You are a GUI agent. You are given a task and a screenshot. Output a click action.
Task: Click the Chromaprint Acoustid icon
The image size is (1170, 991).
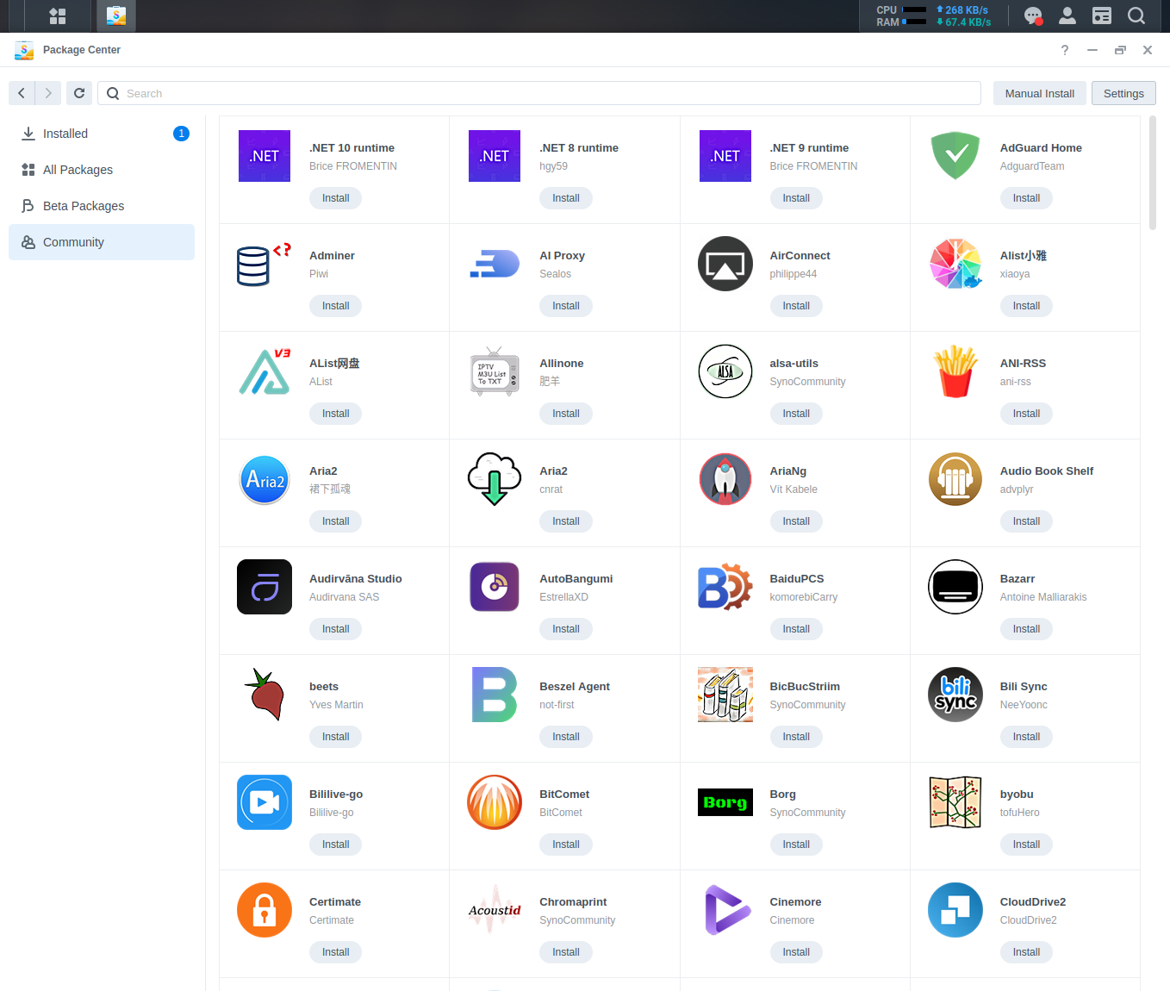(x=495, y=910)
